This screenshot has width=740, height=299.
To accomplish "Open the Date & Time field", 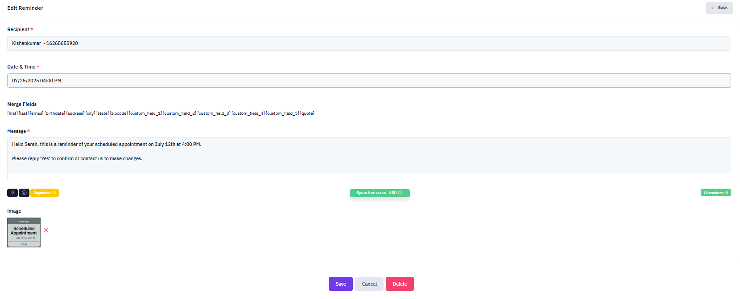I will (369, 81).
